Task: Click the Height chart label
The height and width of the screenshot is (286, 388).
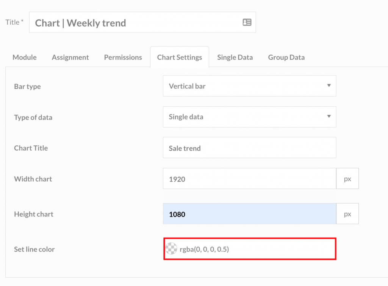Action: point(34,214)
